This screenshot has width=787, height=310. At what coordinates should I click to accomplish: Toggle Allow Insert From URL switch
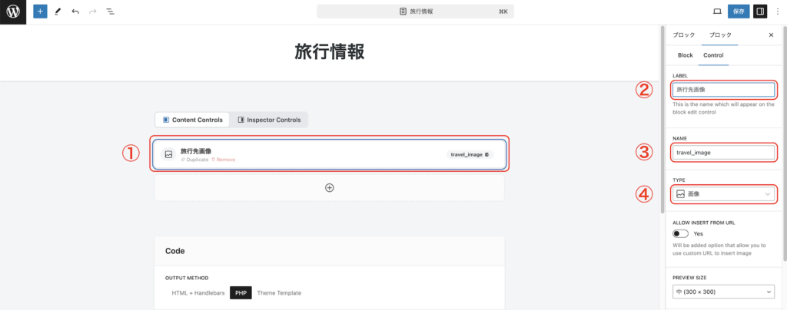680,233
